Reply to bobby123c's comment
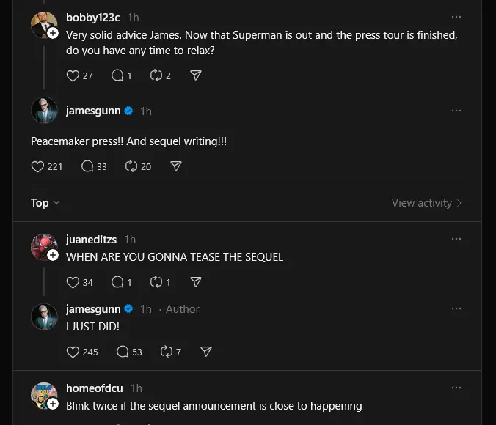Image resolution: width=496 pixels, height=425 pixels. 117,75
